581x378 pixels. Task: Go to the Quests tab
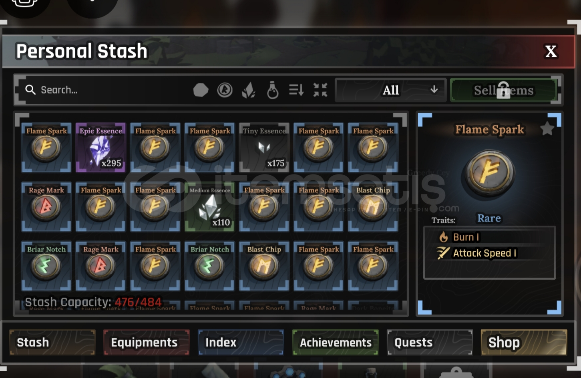click(430, 342)
